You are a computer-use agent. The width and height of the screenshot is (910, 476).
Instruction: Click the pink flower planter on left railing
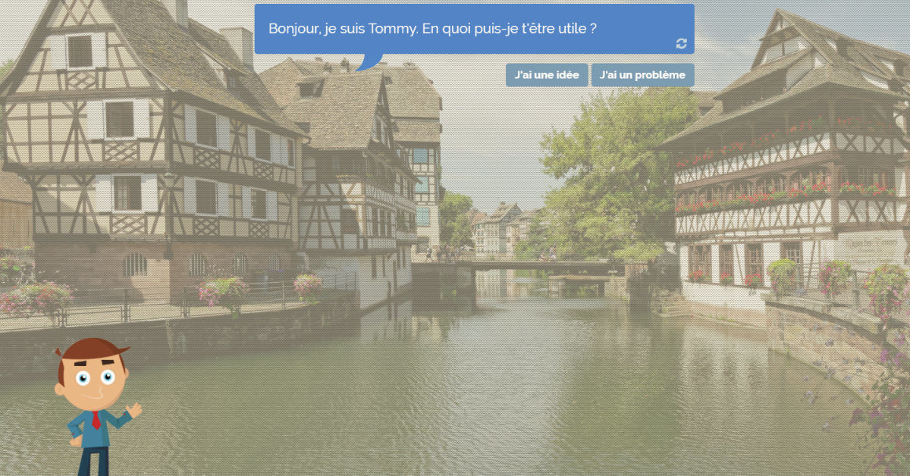tap(223, 290)
